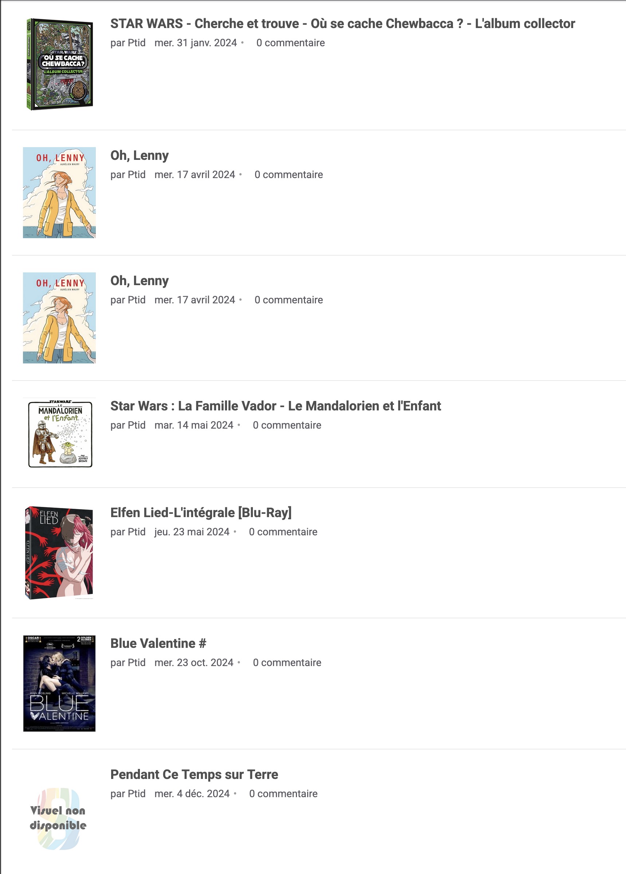Click the Blue Valentine poster thumbnail
The image size is (626, 874).
click(59, 683)
